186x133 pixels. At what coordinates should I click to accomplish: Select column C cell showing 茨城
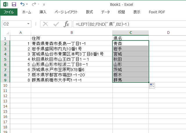pyautogui.click(x=130, y=69)
